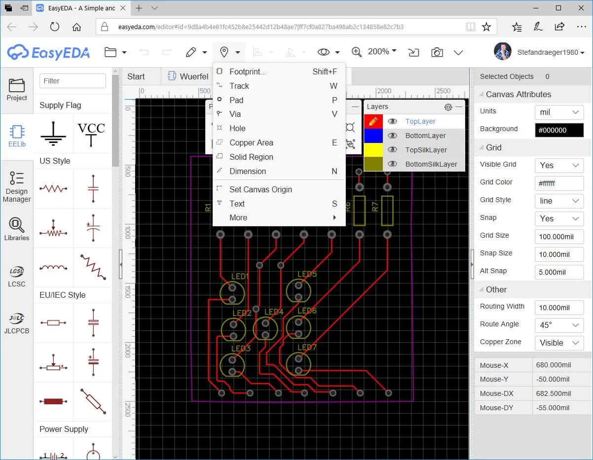This screenshot has height=460, width=593.
Task: Choose Copper Area from the place menu
Action: click(251, 142)
